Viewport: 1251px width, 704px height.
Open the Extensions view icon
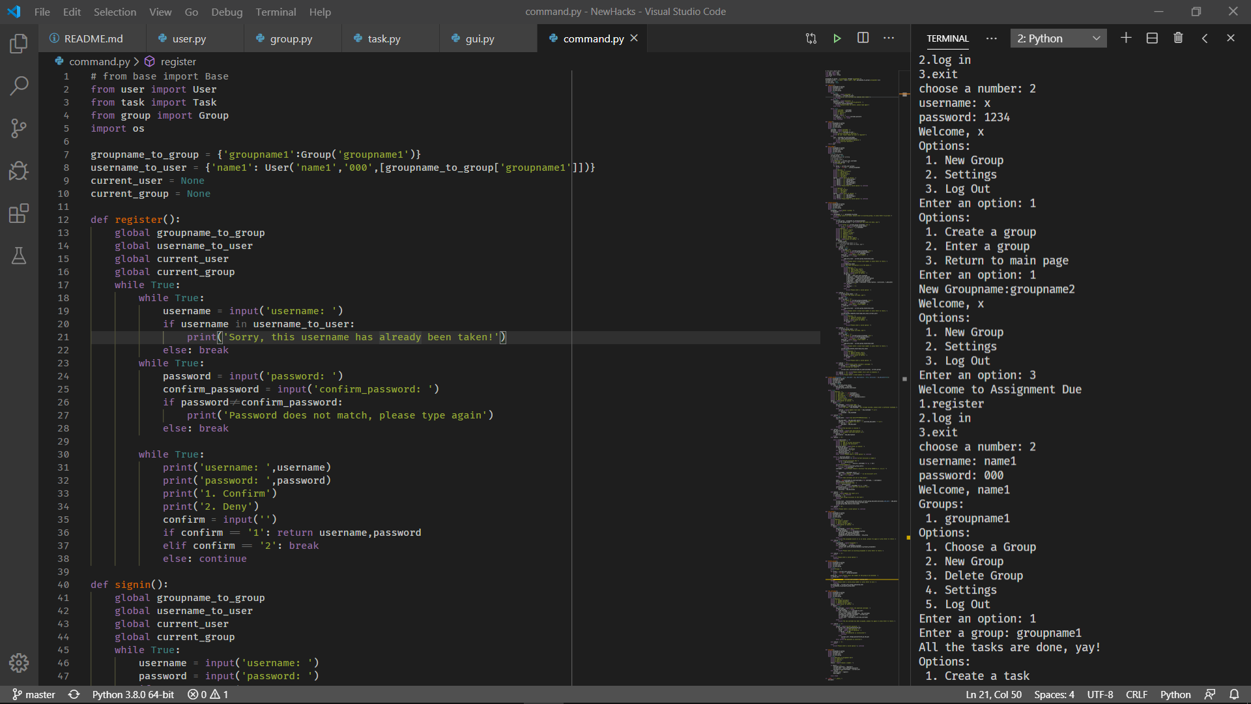(19, 213)
